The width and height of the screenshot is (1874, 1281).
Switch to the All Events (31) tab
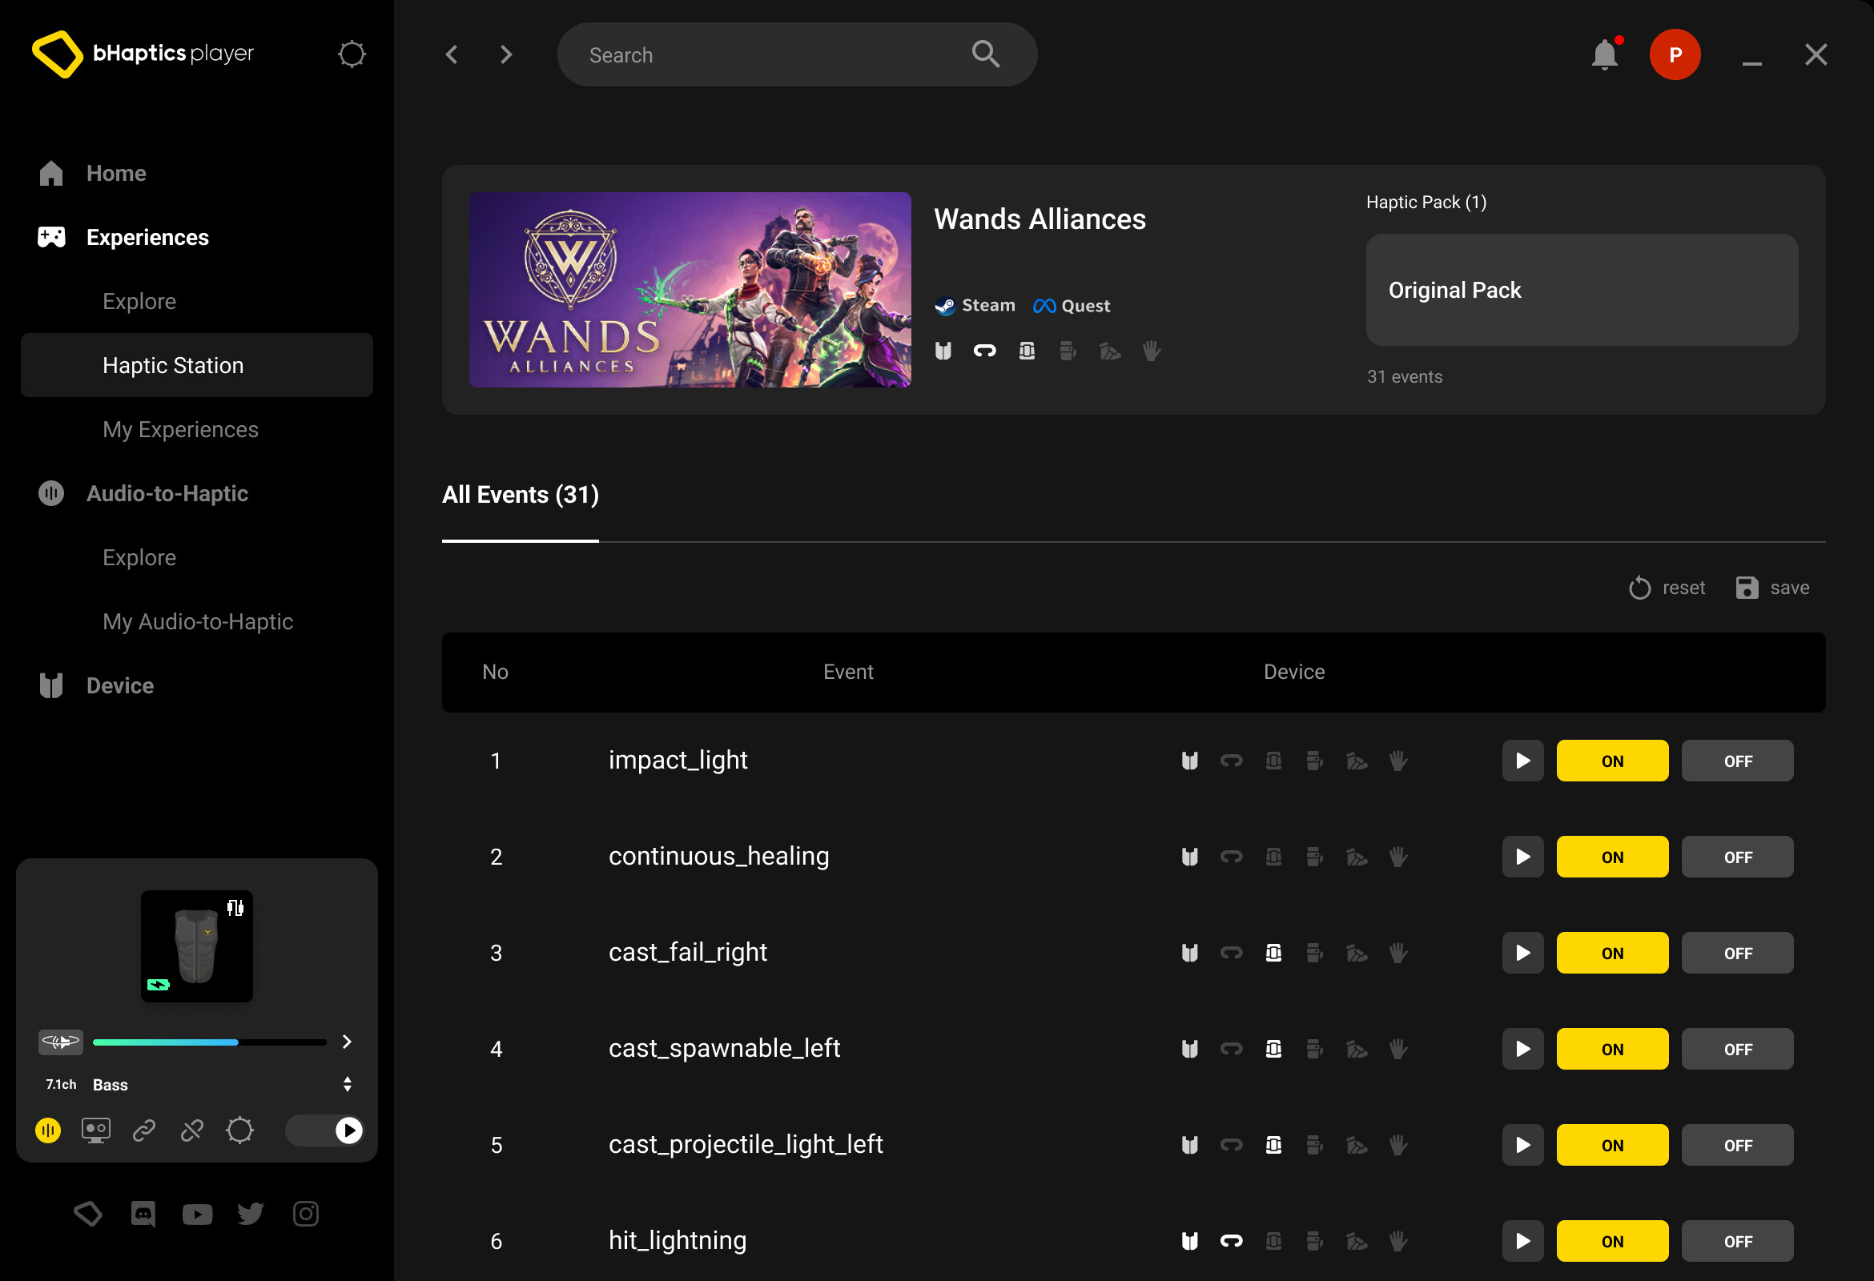pos(519,494)
